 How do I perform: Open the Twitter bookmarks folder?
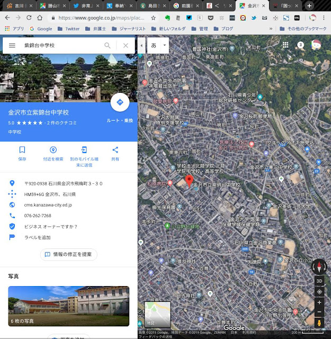69,29
